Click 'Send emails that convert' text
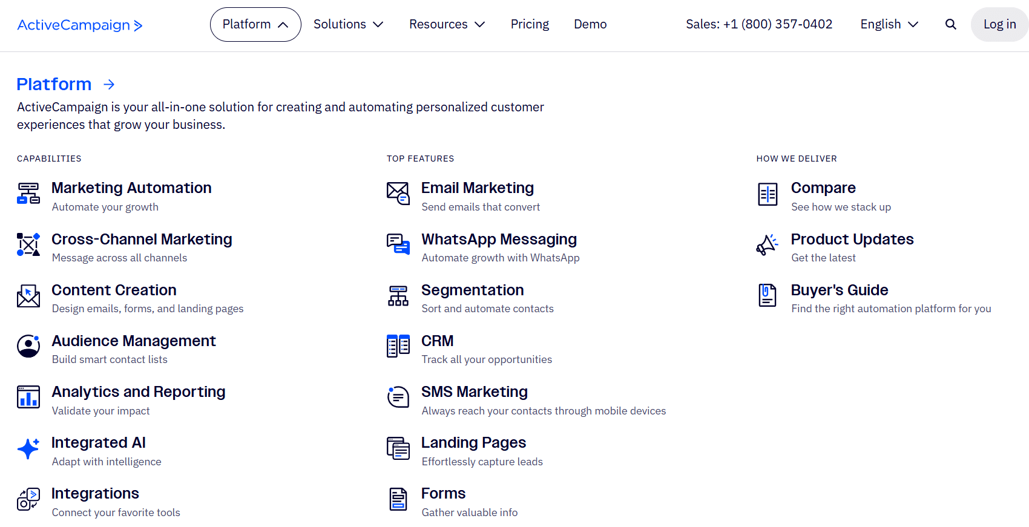The height and width of the screenshot is (527, 1029). click(481, 207)
